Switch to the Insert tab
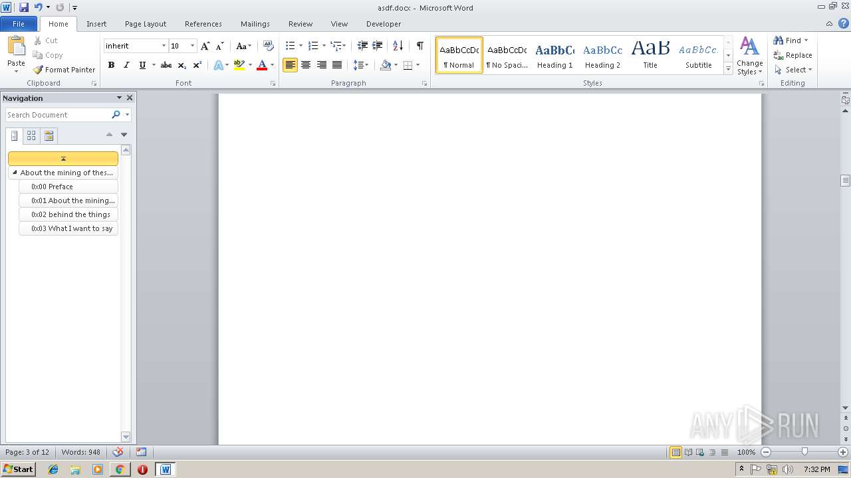This screenshot has width=851, height=478. [x=96, y=24]
